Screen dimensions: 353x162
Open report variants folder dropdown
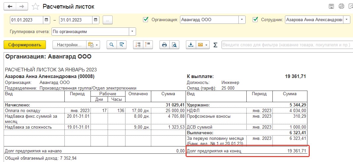click(93, 45)
